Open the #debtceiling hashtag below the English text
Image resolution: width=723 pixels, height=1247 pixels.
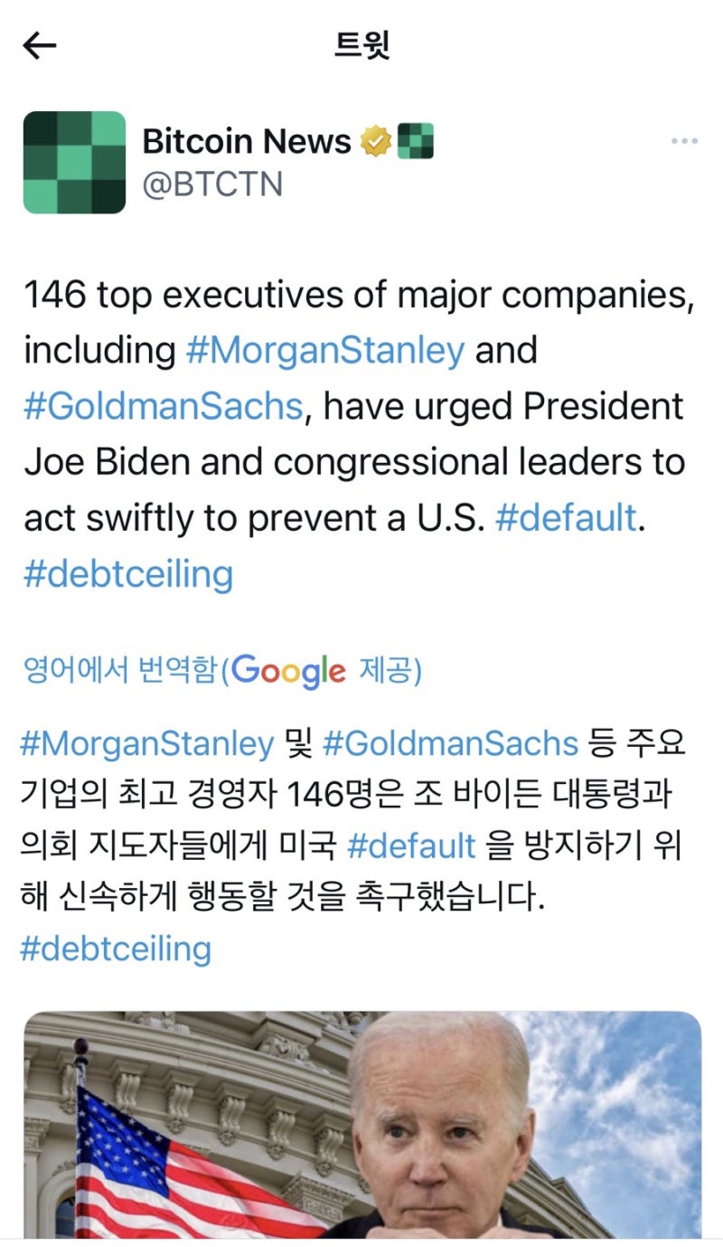pos(128,572)
